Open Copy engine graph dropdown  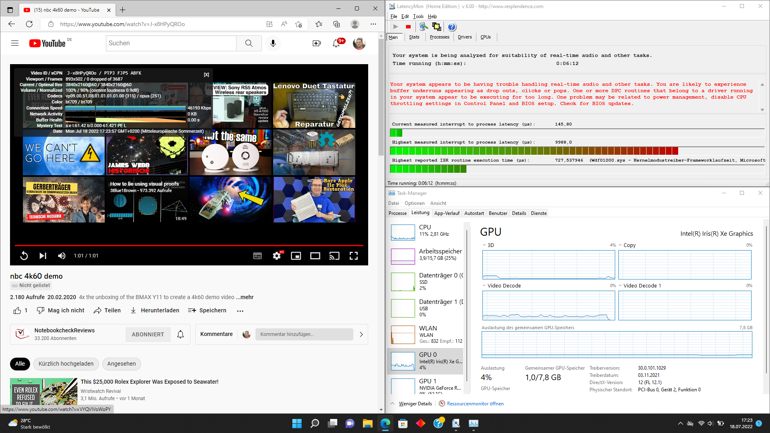(620, 245)
